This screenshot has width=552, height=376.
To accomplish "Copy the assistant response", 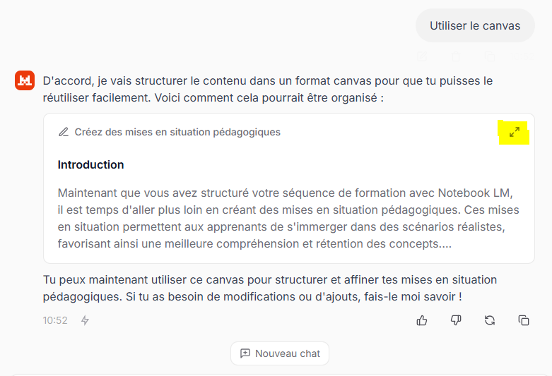I will coord(524,320).
